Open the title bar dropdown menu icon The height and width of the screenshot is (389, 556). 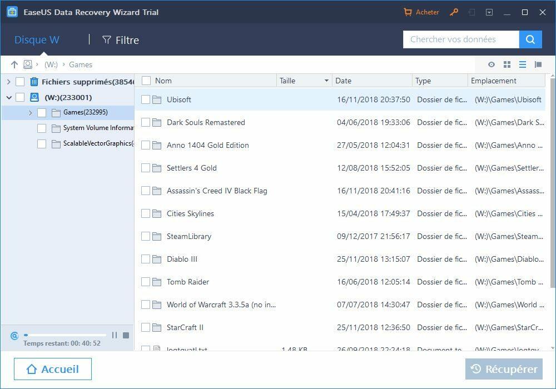[489, 12]
